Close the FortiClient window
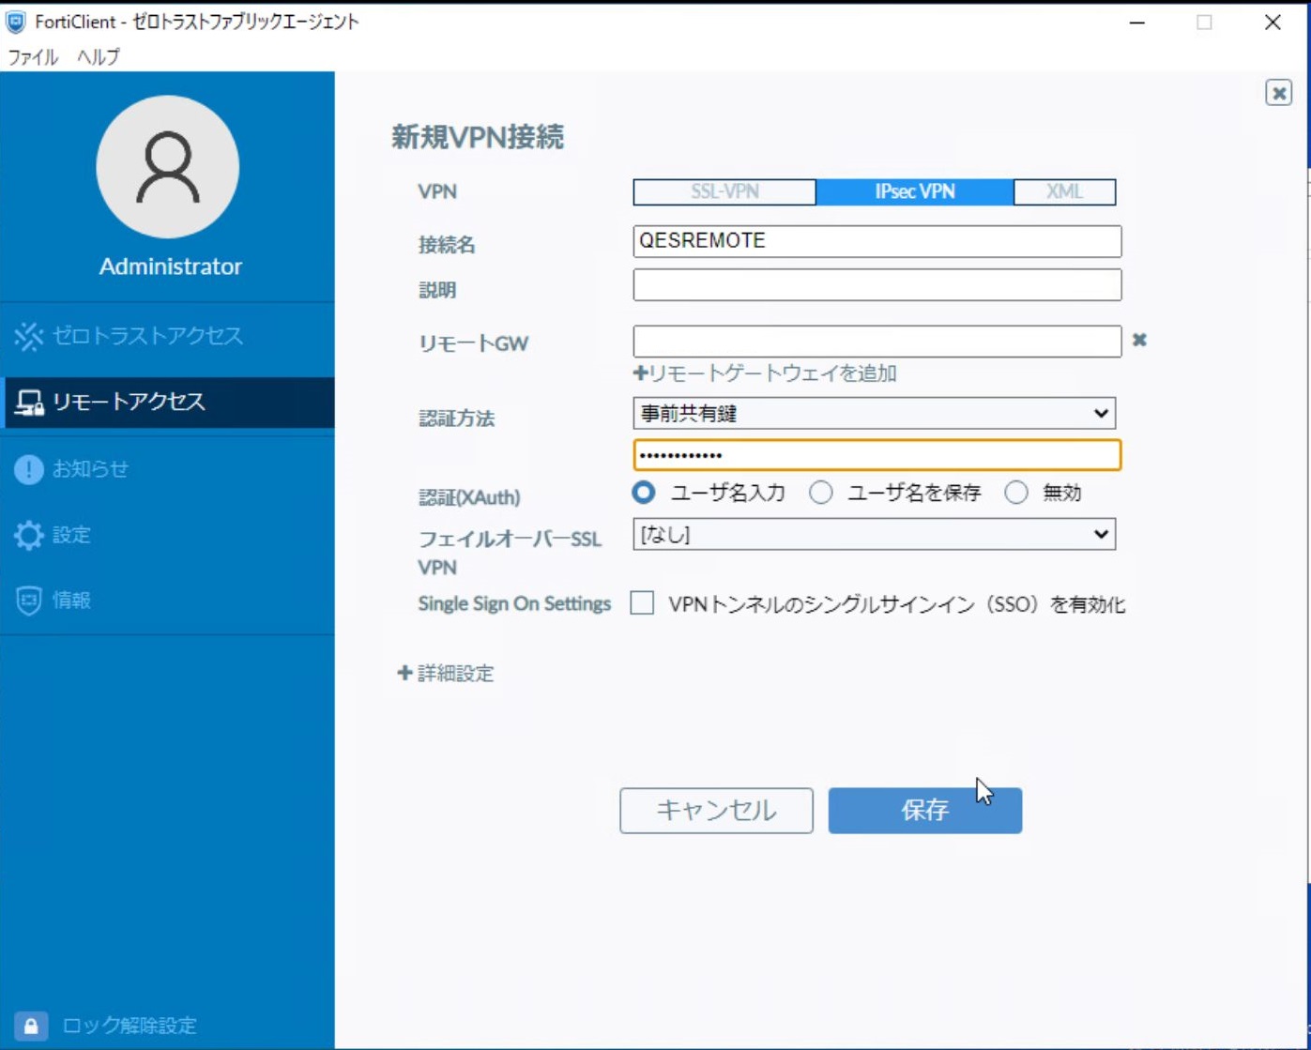 coord(1273,23)
